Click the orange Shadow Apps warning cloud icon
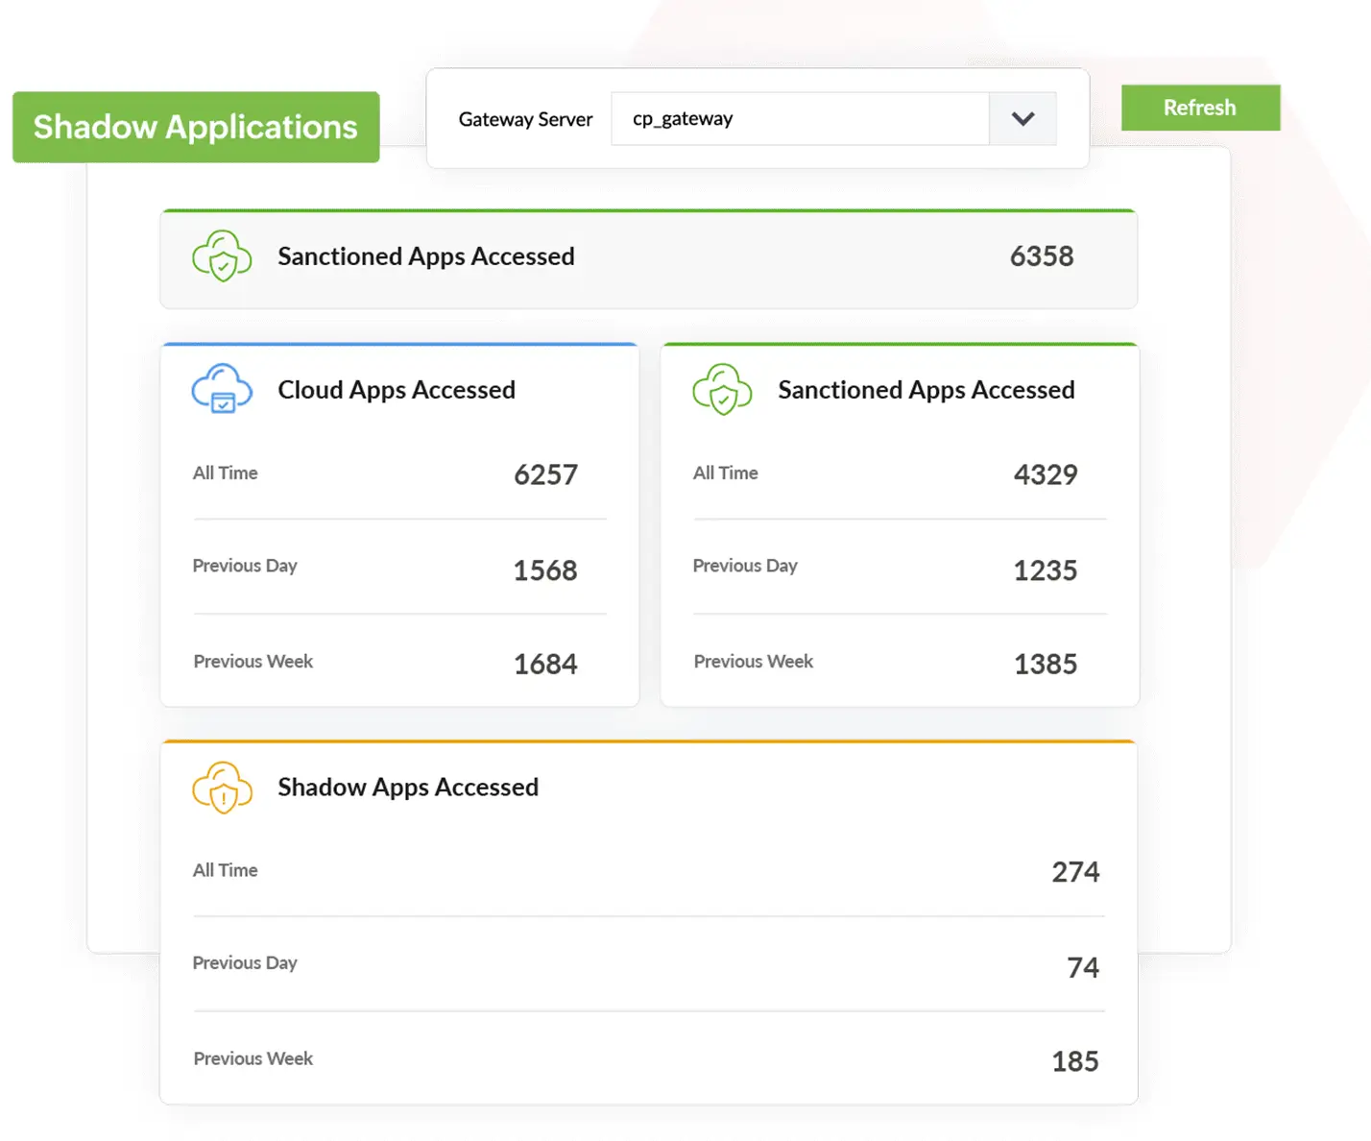Screen dimensions: 1371x1141 click(x=222, y=788)
